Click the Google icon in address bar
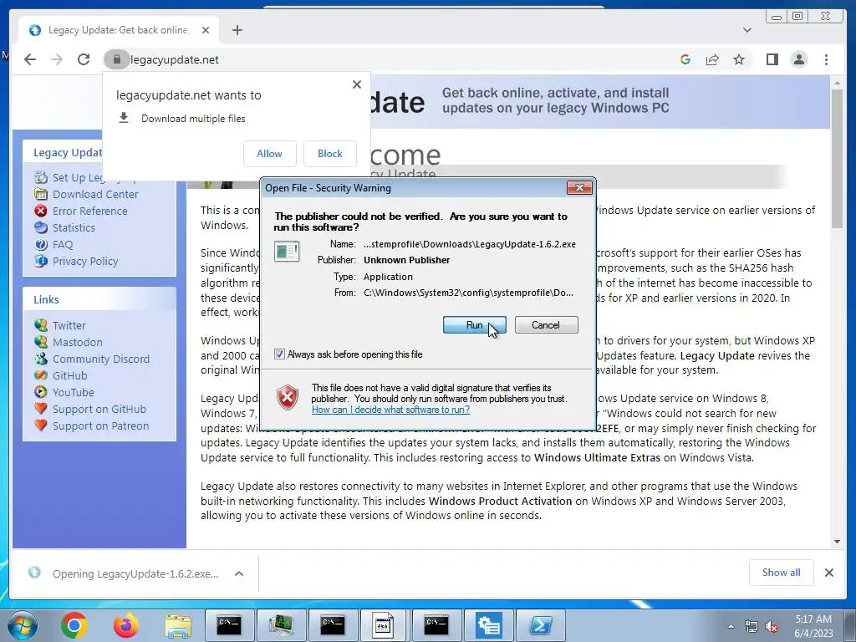 [x=685, y=59]
